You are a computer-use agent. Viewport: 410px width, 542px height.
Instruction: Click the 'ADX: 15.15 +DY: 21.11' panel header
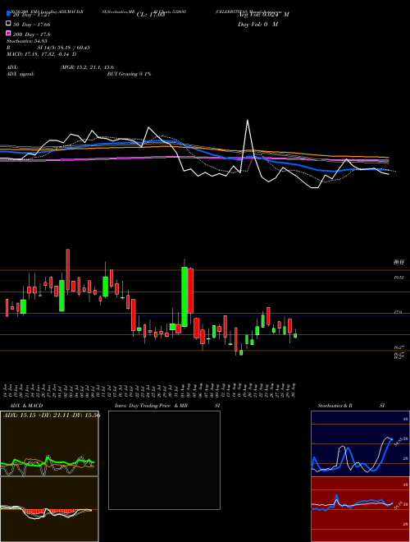coord(52,416)
